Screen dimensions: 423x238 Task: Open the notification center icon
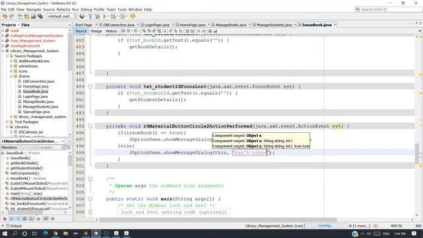[x=414, y=233]
